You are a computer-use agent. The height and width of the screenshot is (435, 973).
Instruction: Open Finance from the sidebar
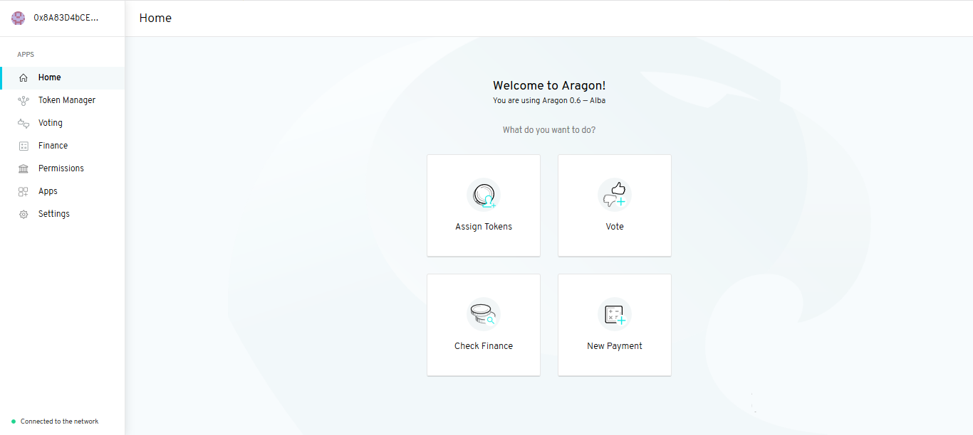53,146
